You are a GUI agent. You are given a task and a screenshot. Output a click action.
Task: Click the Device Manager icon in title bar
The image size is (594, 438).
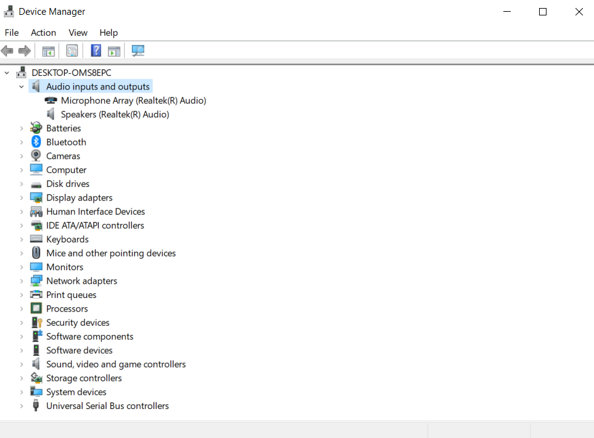(9, 11)
